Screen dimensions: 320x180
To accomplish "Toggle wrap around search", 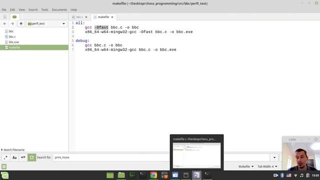I will tap(32, 157).
